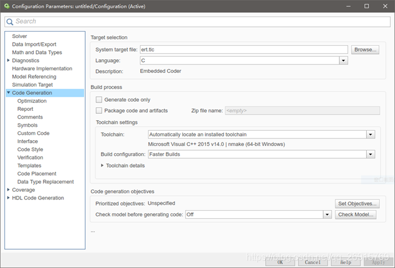
Task: Click the search magnifier icon
Action: click(x=10, y=22)
